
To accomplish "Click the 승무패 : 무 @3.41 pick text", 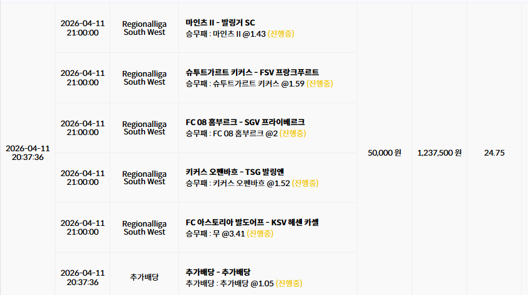I will click(x=215, y=233).
